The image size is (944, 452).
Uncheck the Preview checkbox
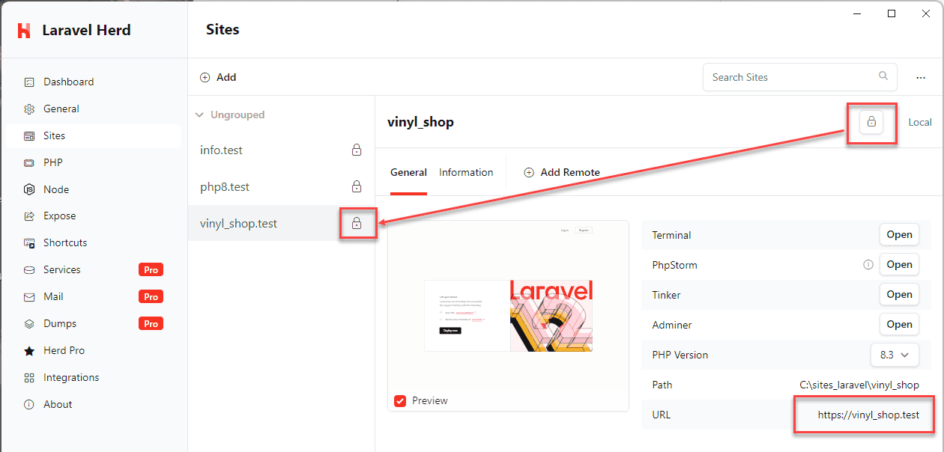(x=400, y=401)
